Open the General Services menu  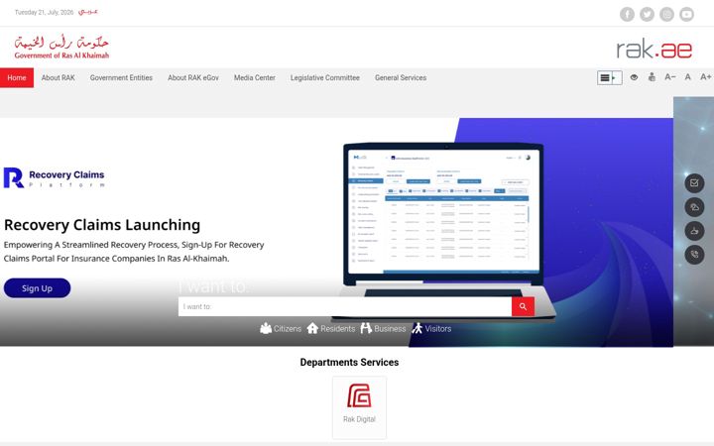pyautogui.click(x=401, y=78)
